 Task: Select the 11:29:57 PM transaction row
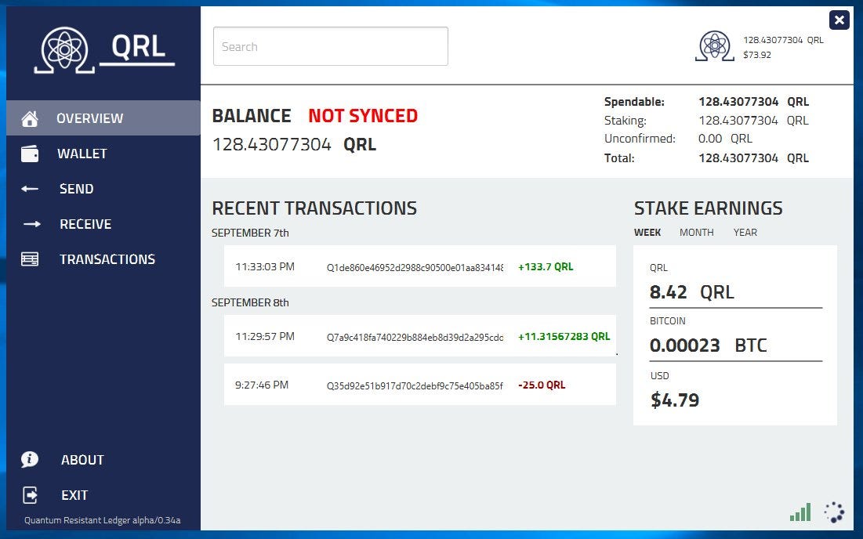point(420,336)
